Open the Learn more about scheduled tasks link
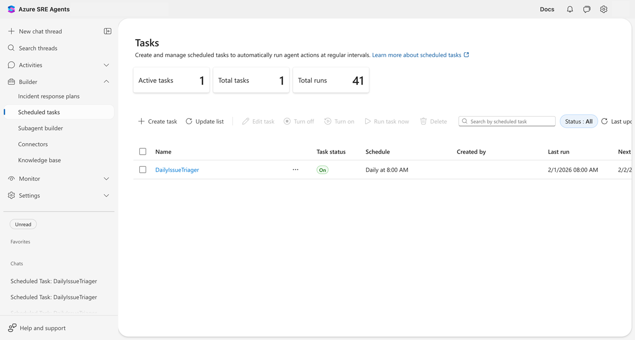Screen dimensions: 635x340 [418, 54]
